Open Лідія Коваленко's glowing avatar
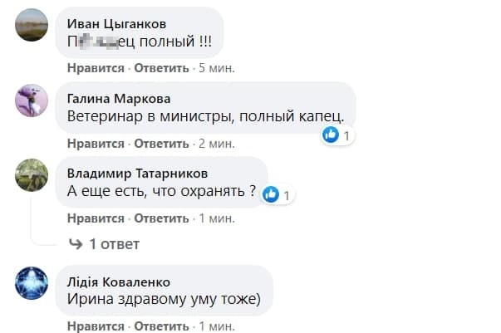 (32, 283)
